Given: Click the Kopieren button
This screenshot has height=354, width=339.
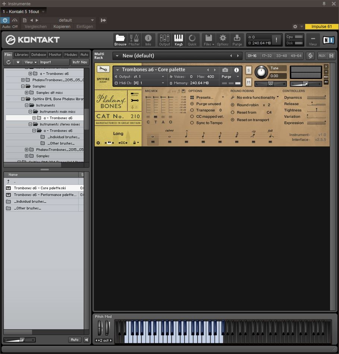Looking at the screenshot, I should point(62,26).
